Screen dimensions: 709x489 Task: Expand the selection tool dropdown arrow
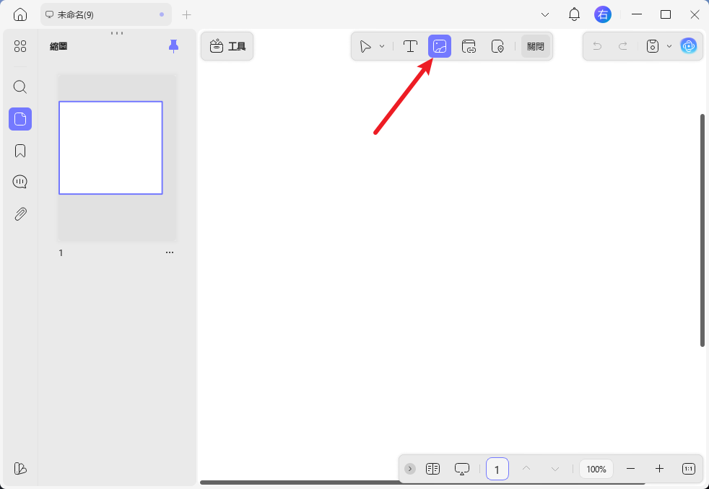point(382,46)
